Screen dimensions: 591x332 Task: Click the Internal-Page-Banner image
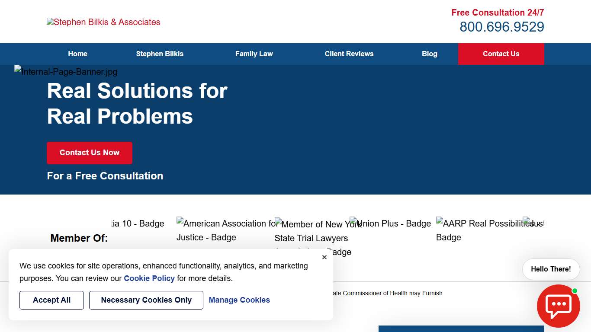[x=66, y=71]
